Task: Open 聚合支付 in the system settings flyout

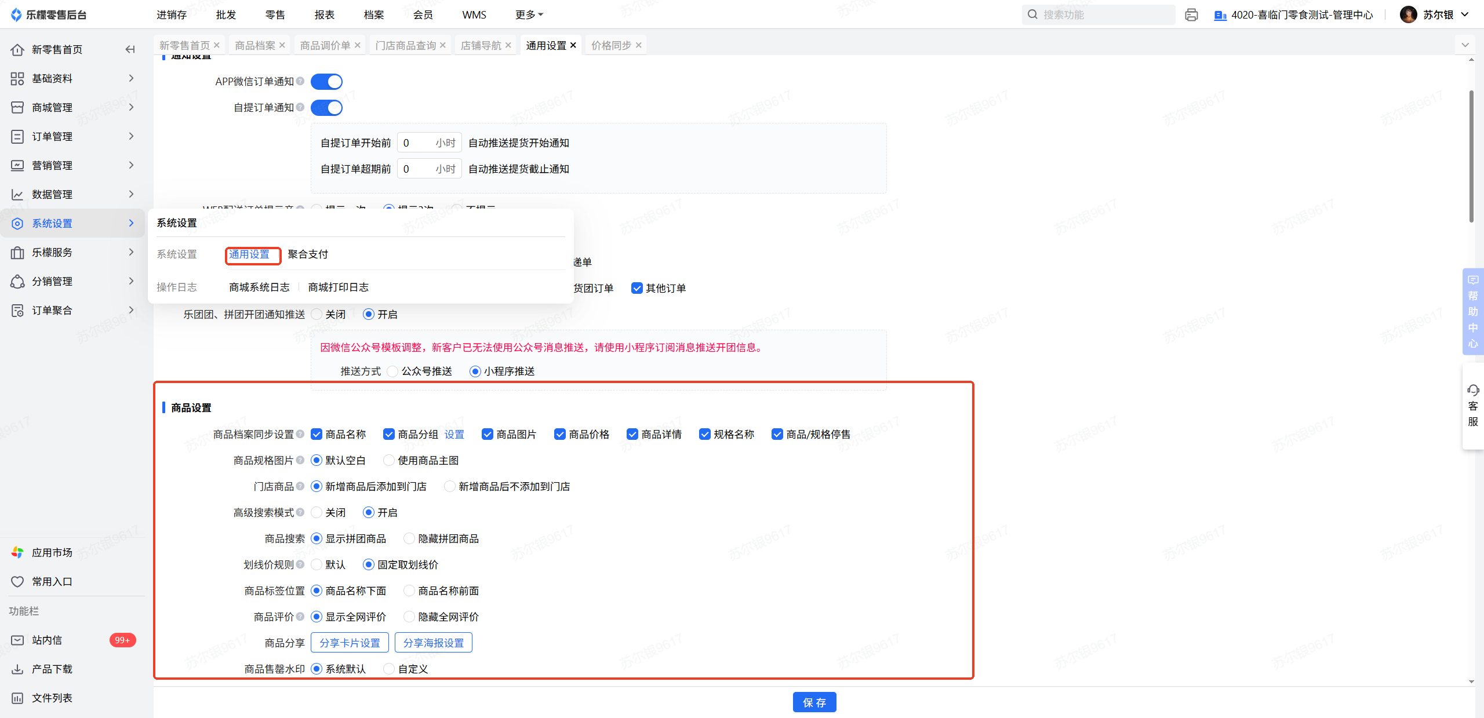Action: [x=308, y=254]
